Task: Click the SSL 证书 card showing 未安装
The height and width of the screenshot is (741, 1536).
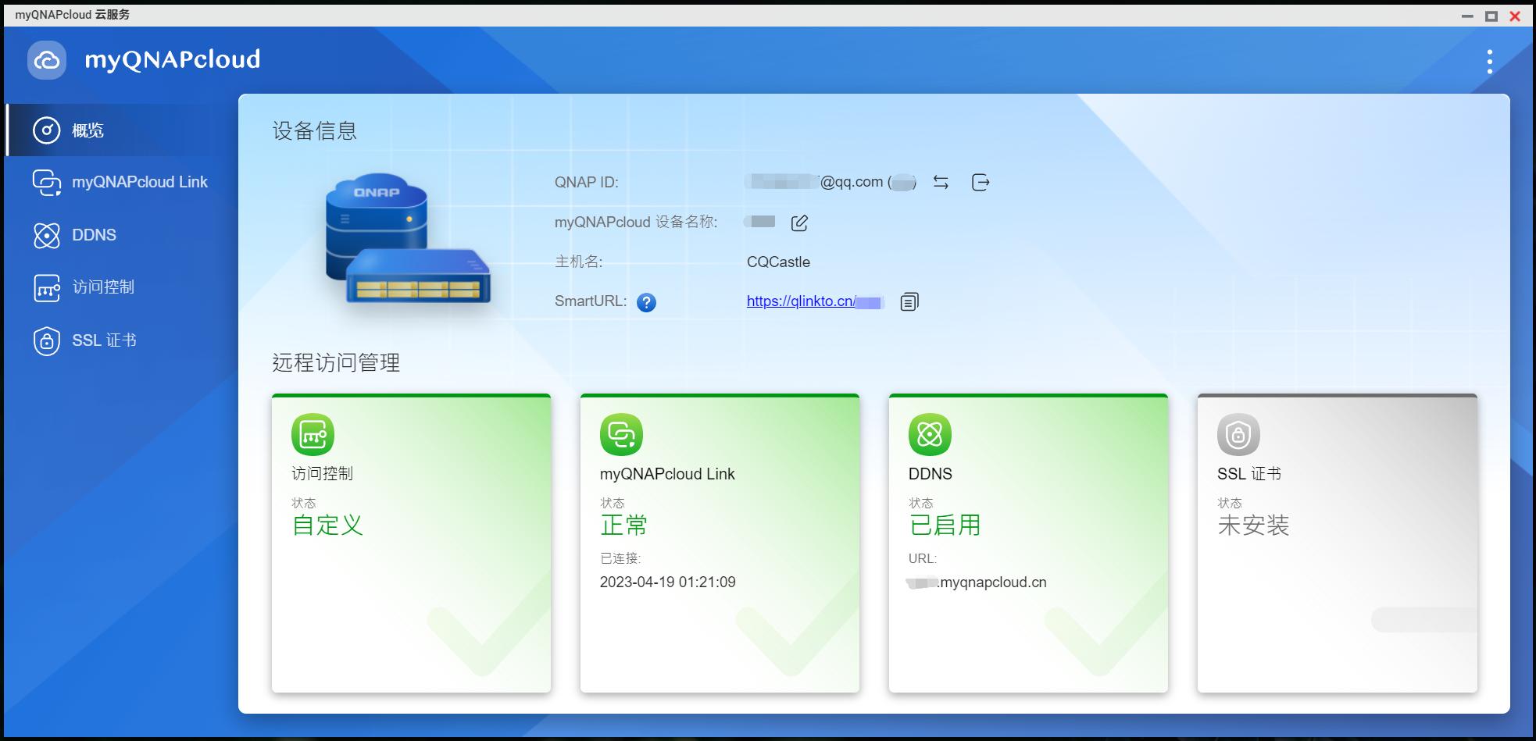Action: click(x=1337, y=543)
